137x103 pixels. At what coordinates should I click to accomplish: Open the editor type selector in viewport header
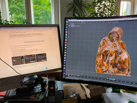(69, 23)
